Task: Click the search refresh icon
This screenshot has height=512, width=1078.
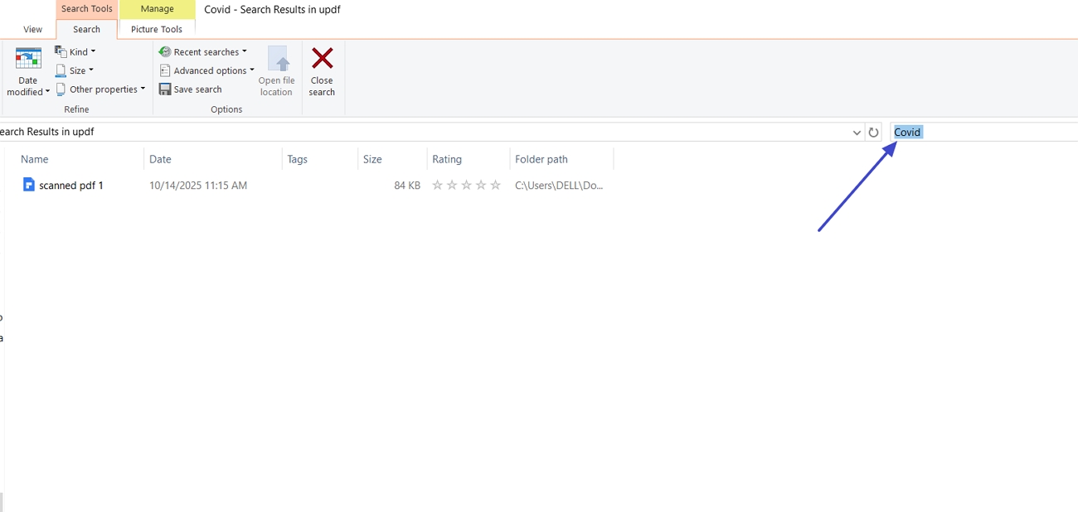Action: tap(873, 132)
